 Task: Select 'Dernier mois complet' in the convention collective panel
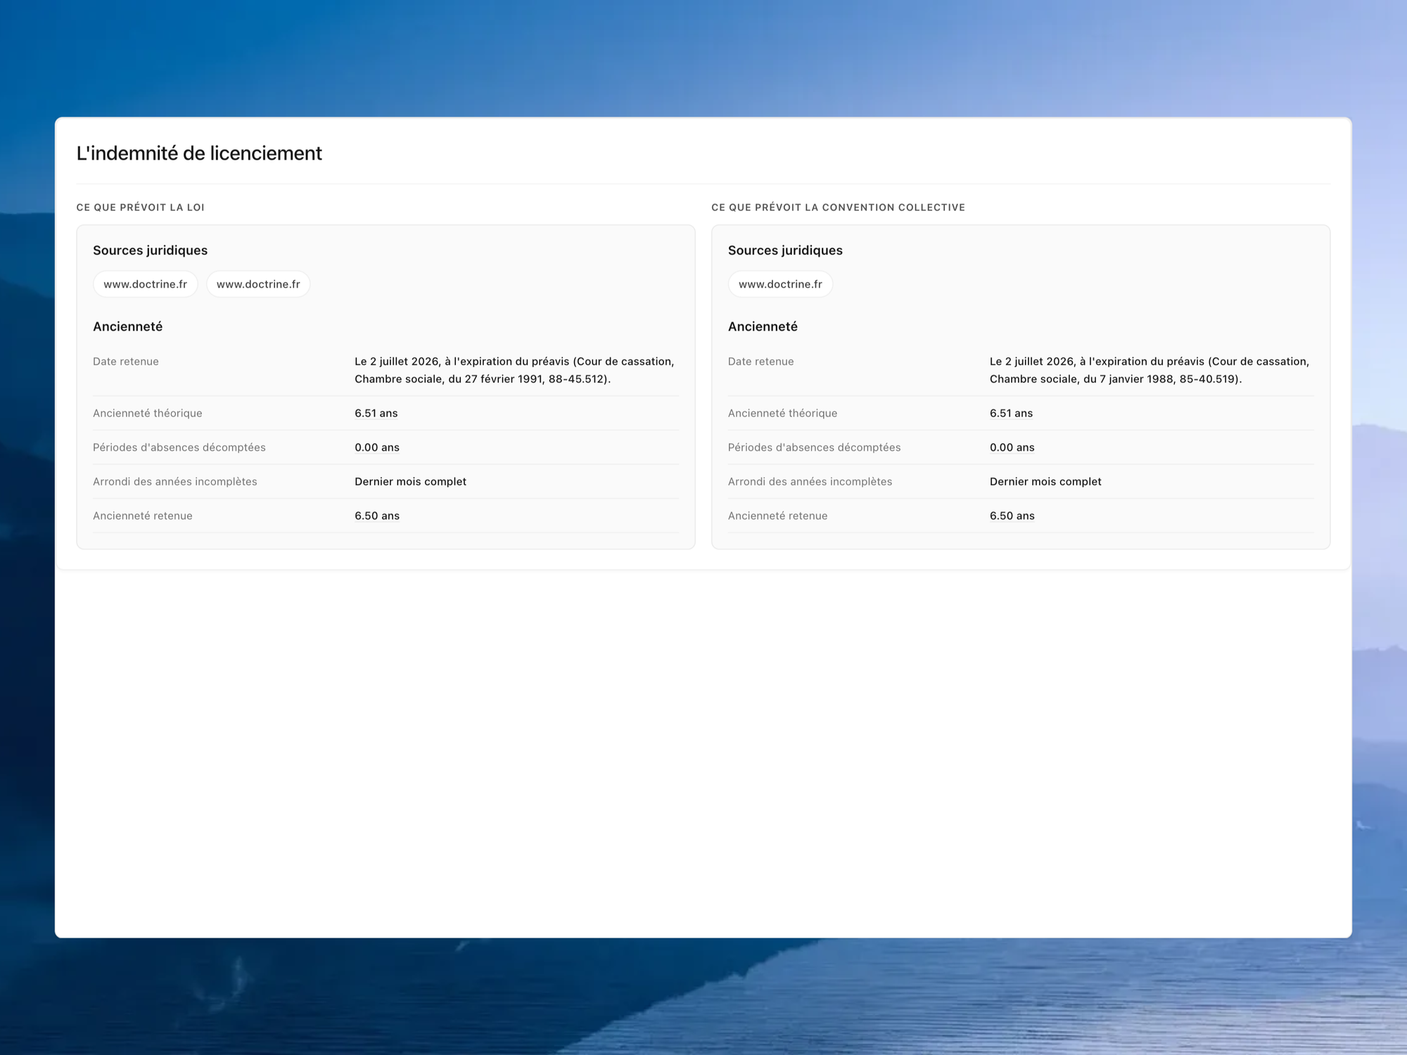point(1045,482)
